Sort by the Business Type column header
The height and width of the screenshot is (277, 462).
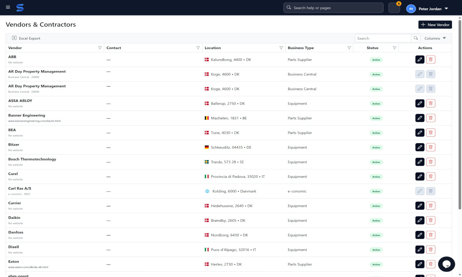point(301,48)
